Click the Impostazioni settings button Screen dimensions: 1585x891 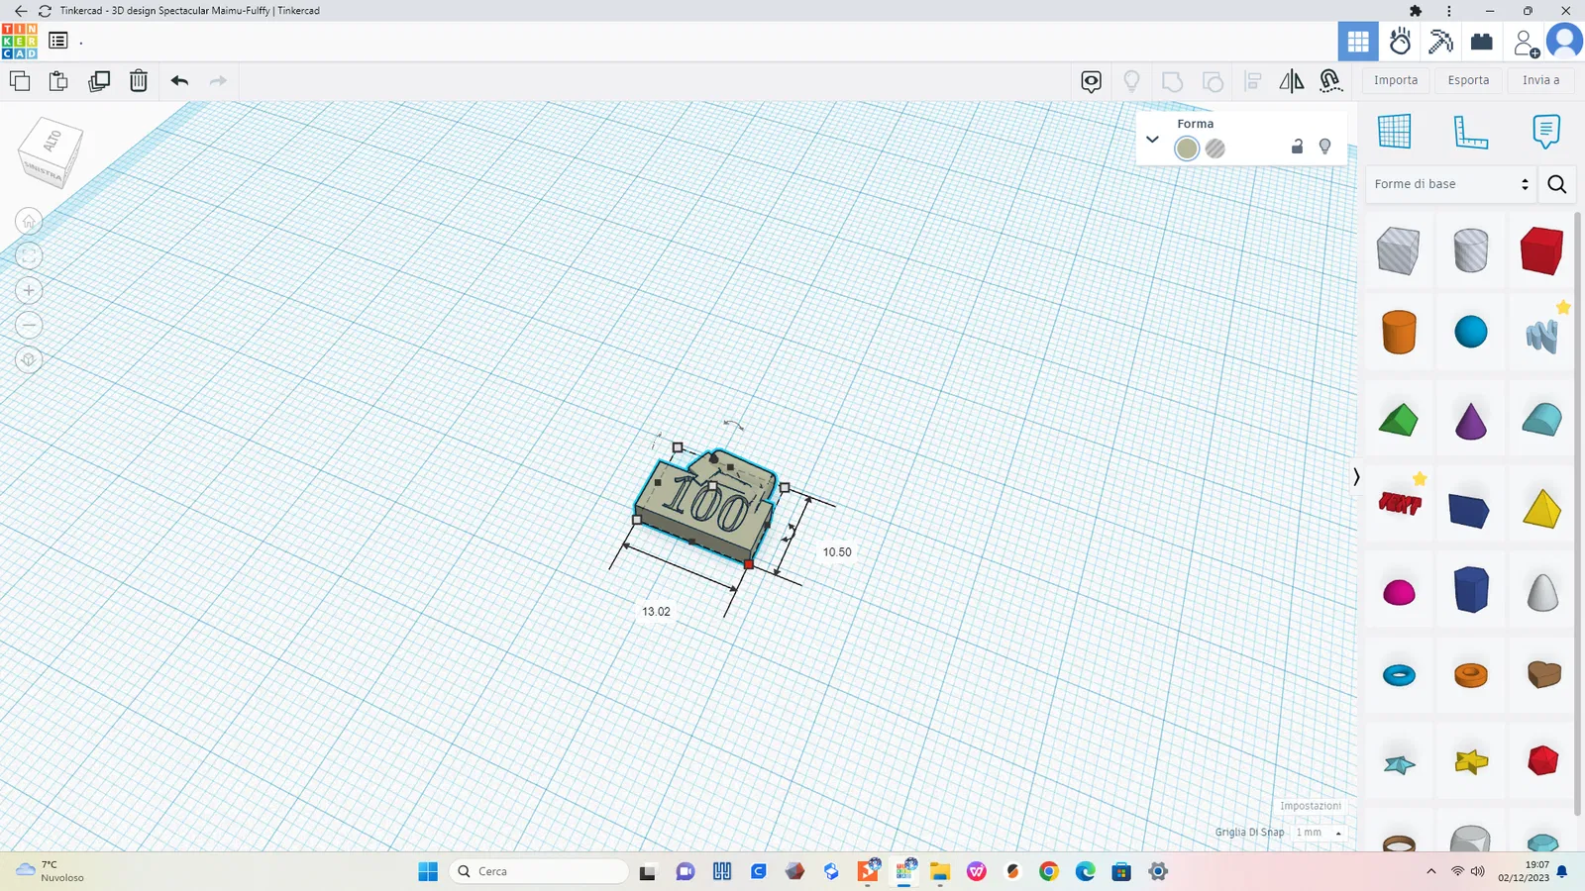point(1310,806)
